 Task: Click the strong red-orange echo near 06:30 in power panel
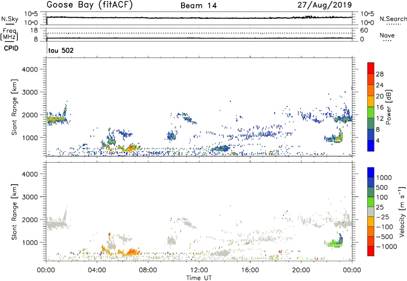pyautogui.click(x=131, y=148)
